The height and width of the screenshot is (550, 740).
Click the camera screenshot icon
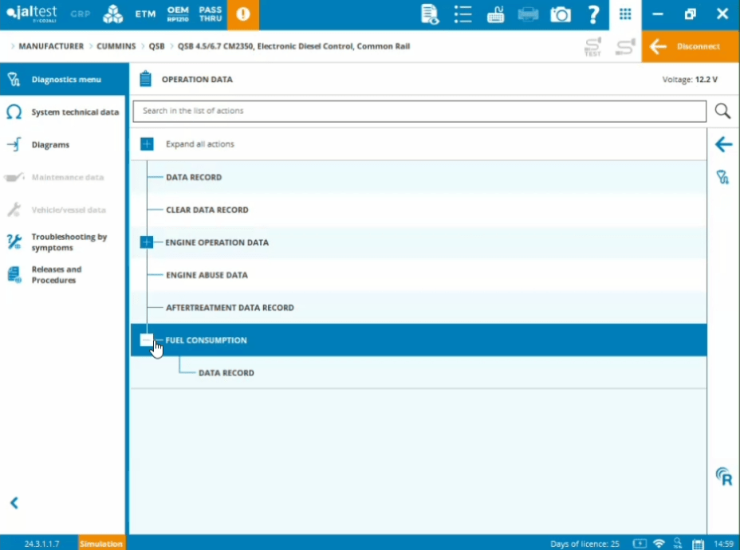(x=561, y=14)
